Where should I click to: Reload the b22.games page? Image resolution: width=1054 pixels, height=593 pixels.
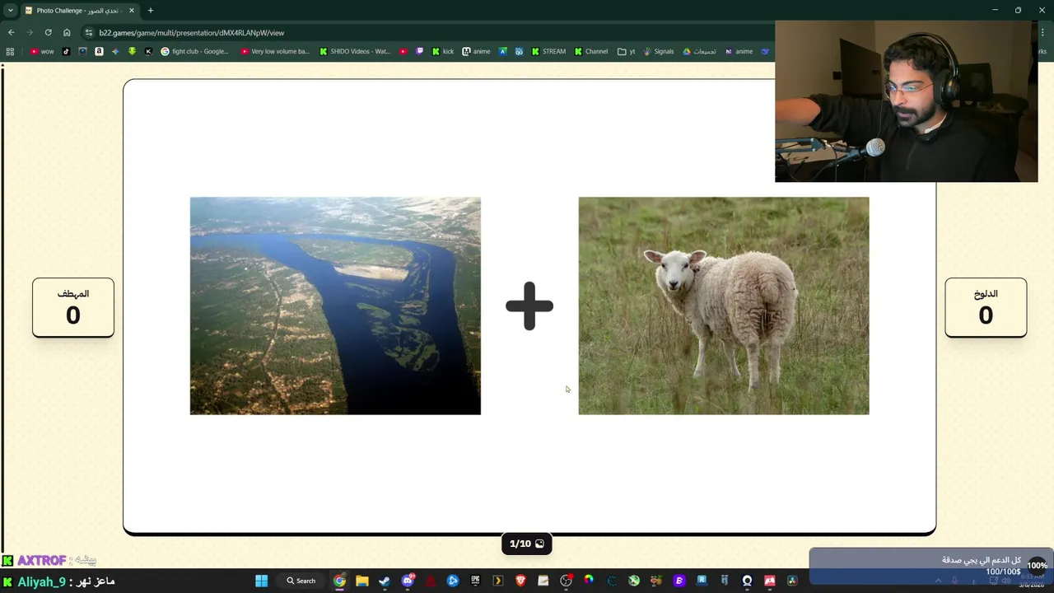coord(48,33)
